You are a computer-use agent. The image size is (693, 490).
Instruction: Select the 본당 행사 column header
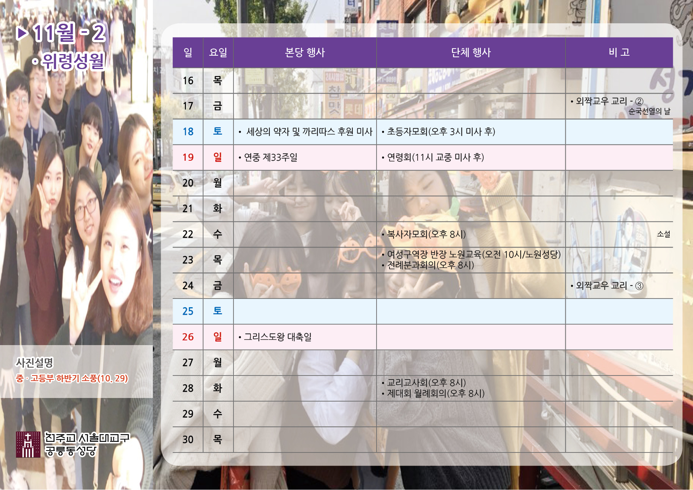(x=305, y=53)
